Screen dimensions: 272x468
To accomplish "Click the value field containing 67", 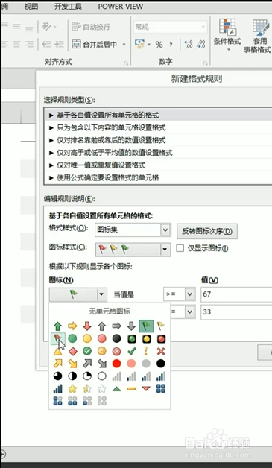I will click(236, 294).
